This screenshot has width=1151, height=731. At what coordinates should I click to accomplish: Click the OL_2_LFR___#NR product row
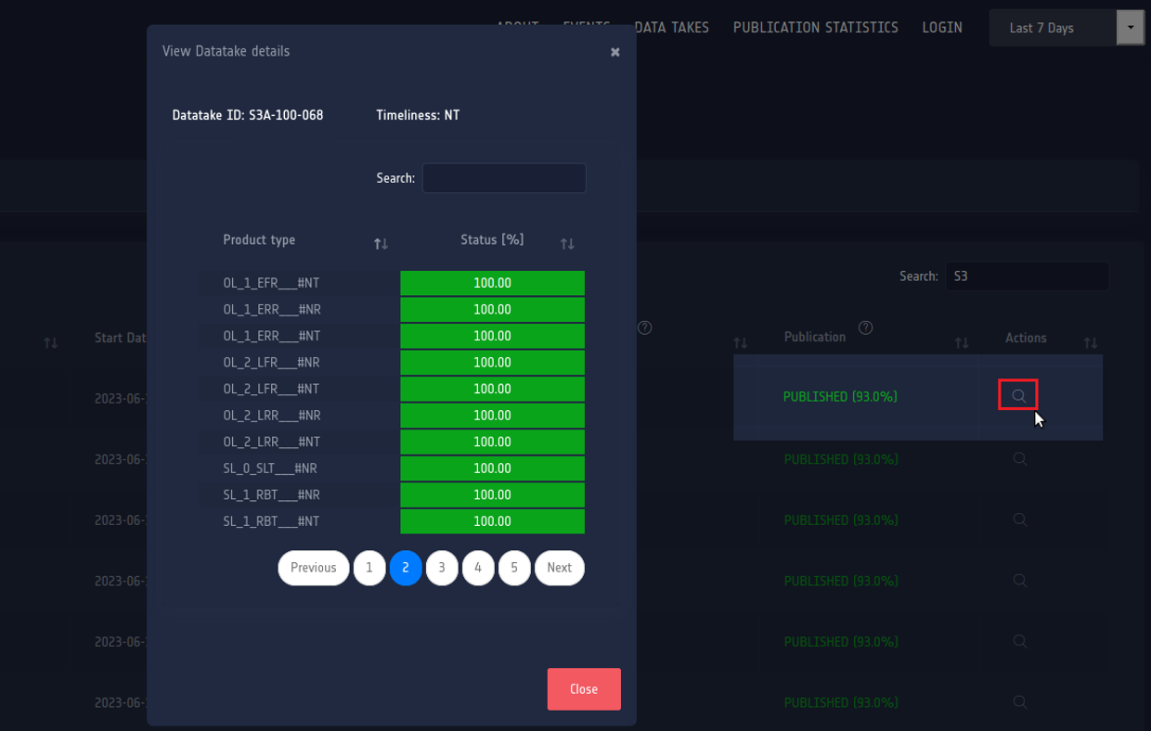click(x=391, y=363)
